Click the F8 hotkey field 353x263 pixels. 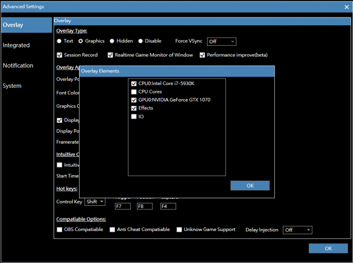pos(145,206)
